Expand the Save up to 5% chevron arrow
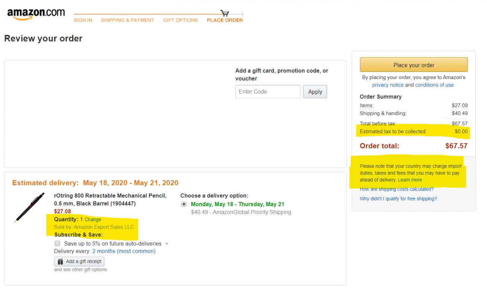Image resolution: width=487 pixels, height=289 pixels. pyautogui.click(x=167, y=244)
